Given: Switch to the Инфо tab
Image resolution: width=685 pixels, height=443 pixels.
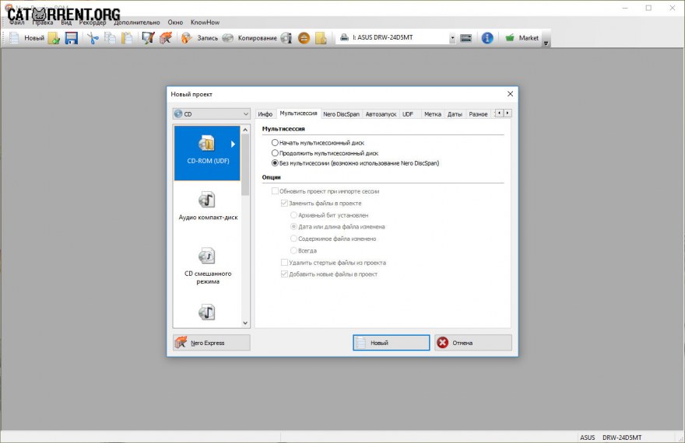Looking at the screenshot, I should pyautogui.click(x=265, y=114).
